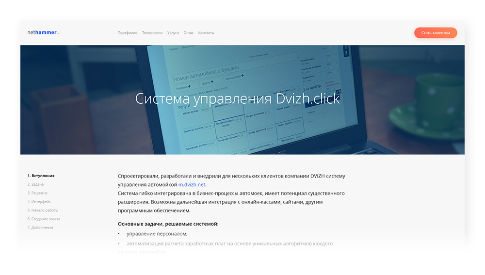Jump to 6. Создание заказа section
This screenshot has height=275, width=485.
44,219
